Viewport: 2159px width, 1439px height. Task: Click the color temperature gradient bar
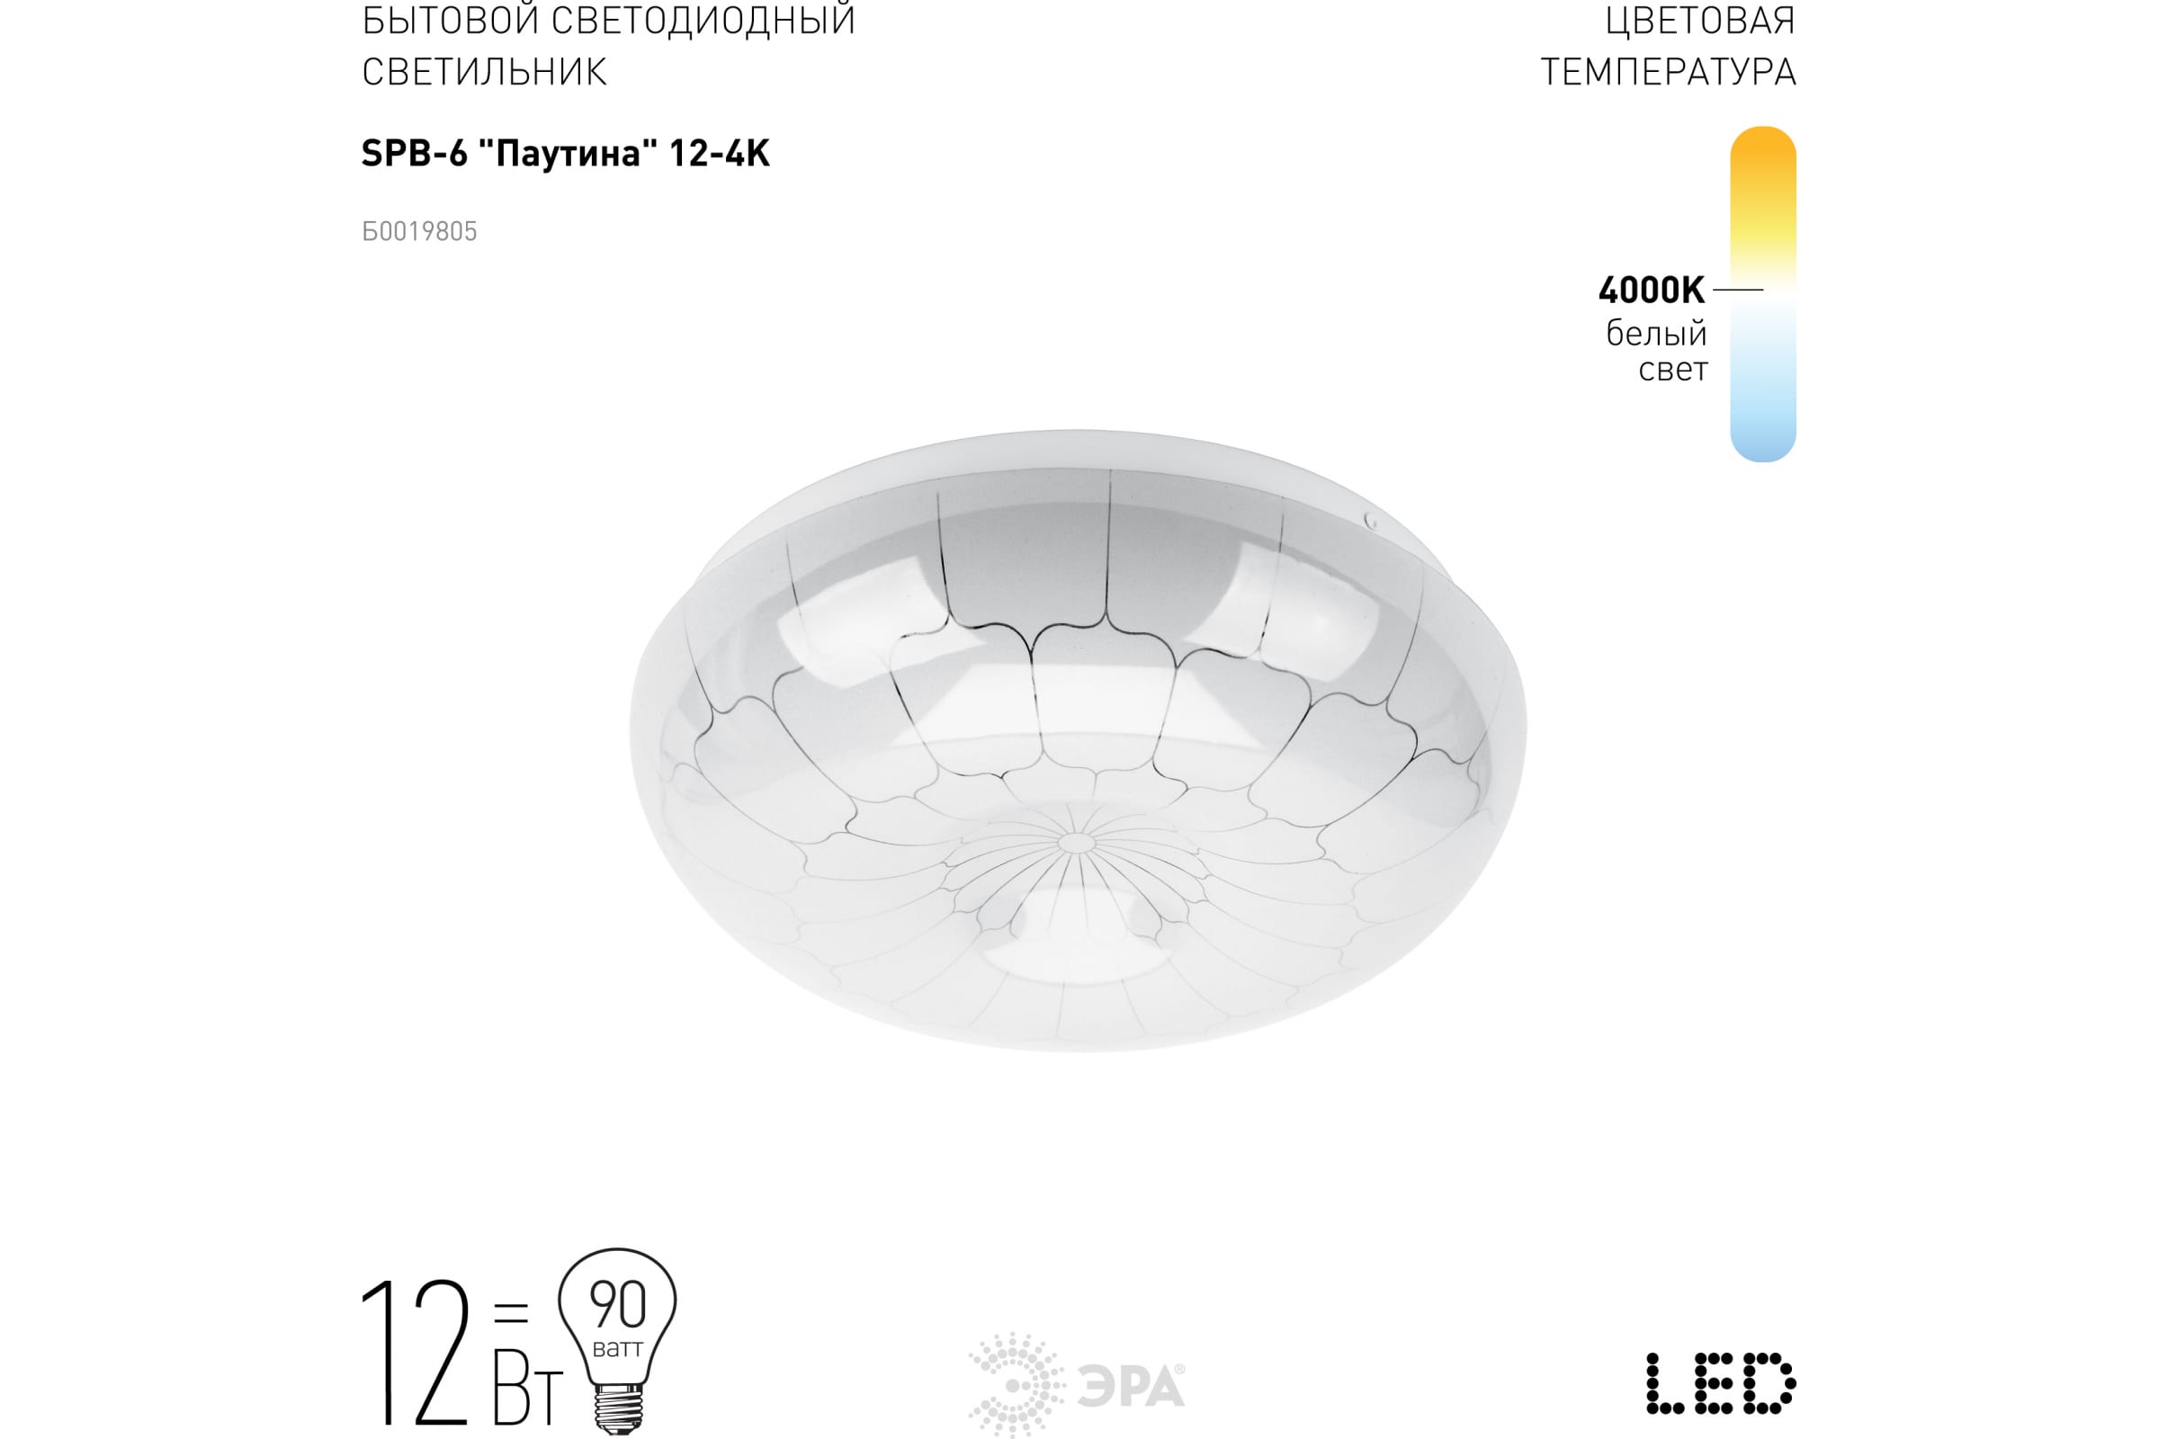click(1762, 294)
